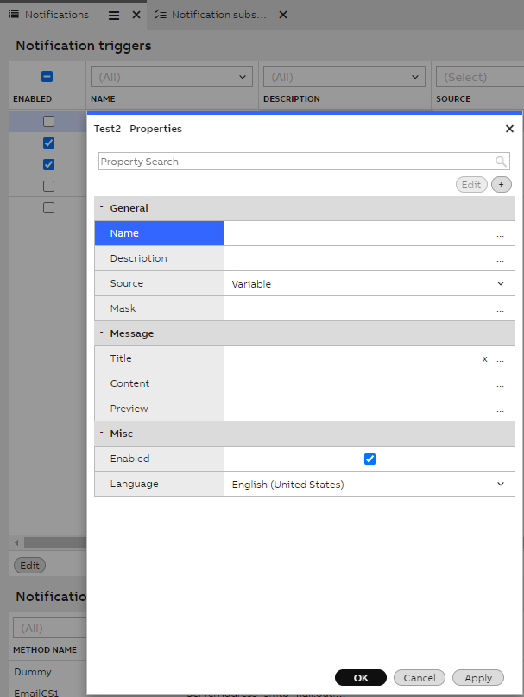Clear the Title field using its x icon

(484, 358)
